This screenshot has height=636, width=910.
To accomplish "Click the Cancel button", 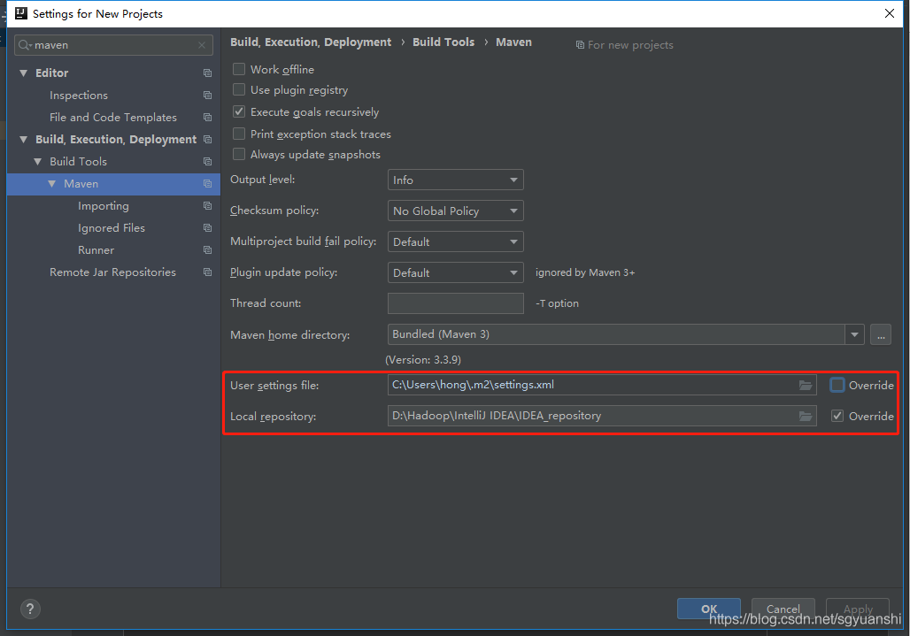I will pyautogui.click(x=783, y=609).
